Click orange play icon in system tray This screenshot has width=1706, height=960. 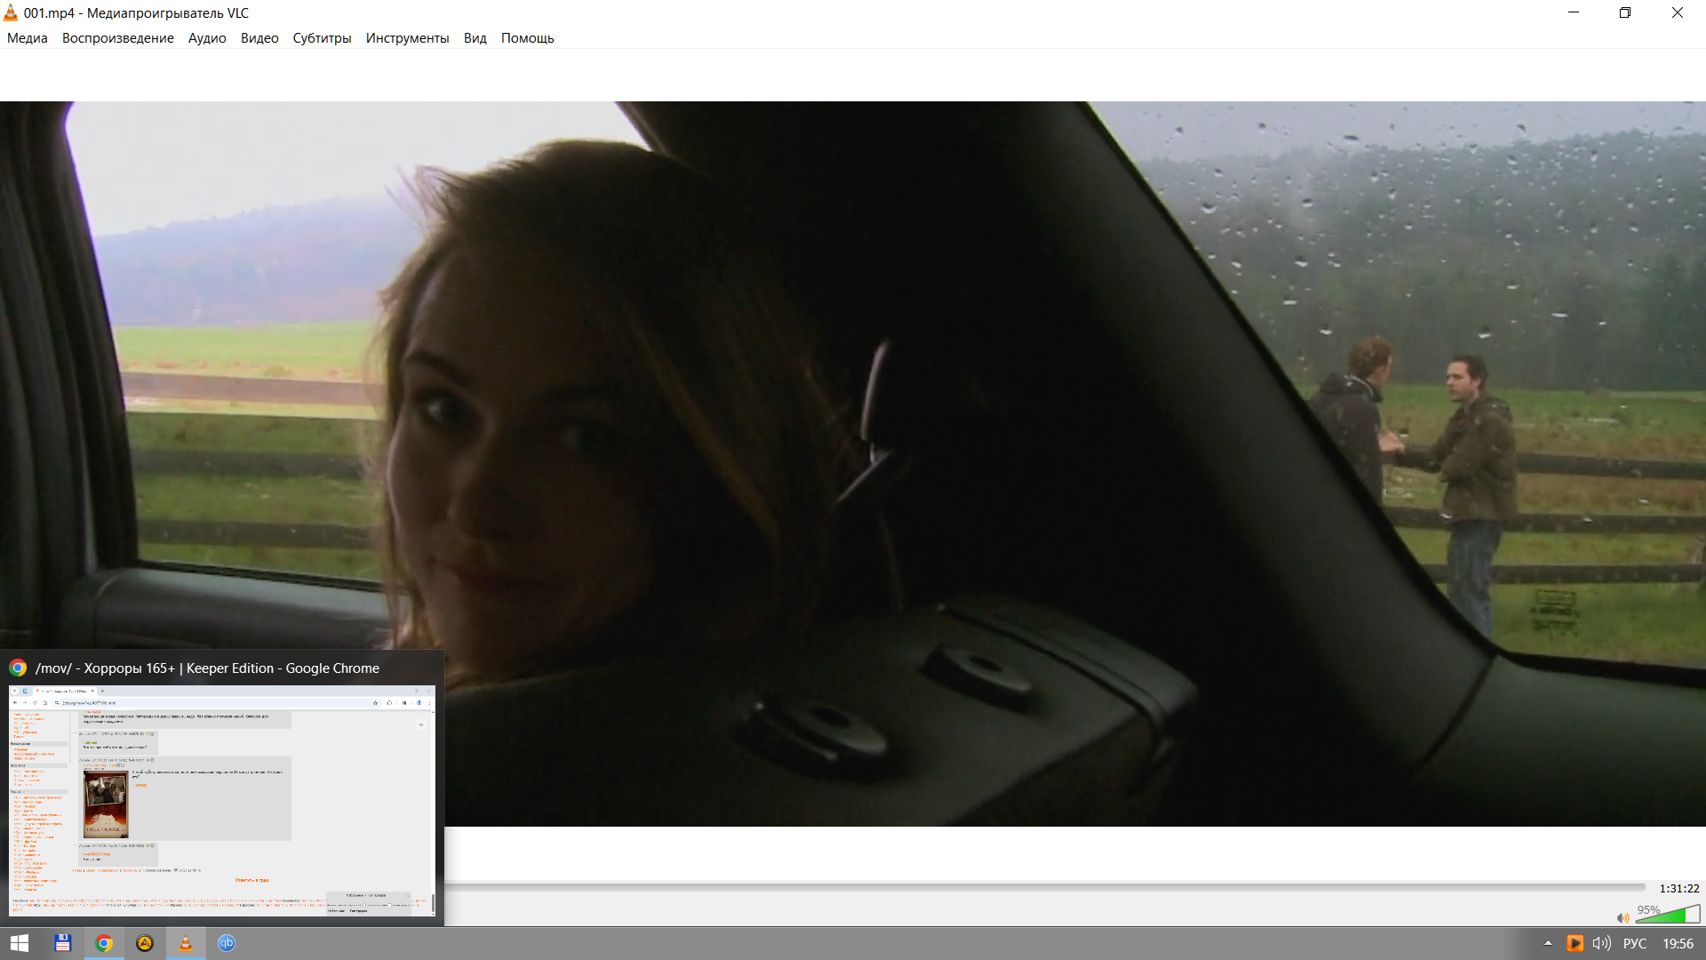click(1574, 943)
